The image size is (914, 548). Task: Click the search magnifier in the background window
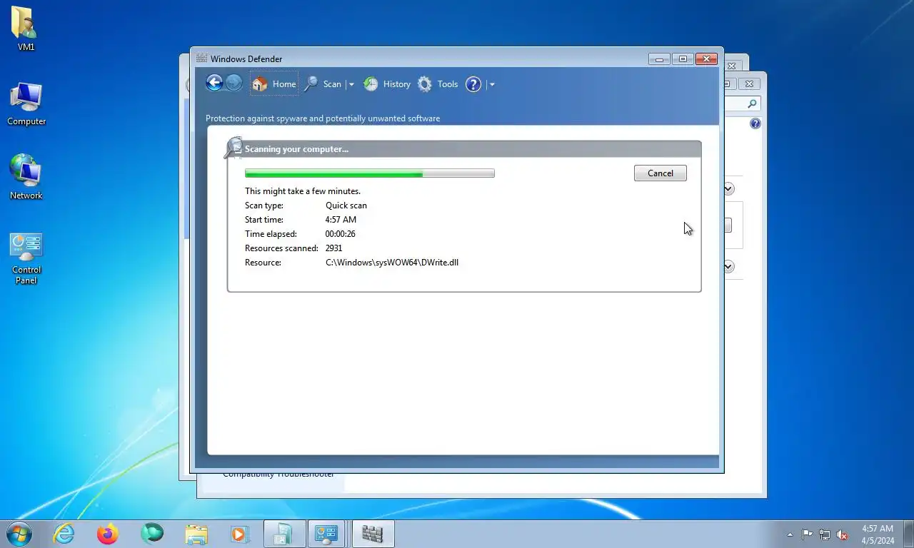coord(752,104)
